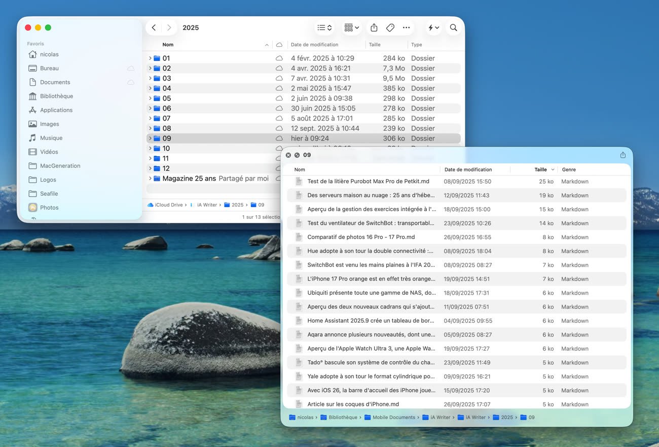The image size is (659, 447).
Task: Click the iCloud status icon beside Bureau
Action: coord(131,68)
